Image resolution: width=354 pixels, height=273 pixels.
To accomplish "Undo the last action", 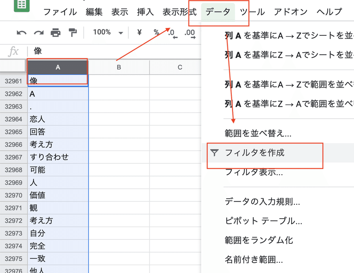I will [22, 33].
